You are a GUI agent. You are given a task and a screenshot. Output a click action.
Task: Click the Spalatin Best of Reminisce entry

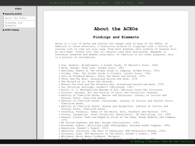(x=114, y=131)
